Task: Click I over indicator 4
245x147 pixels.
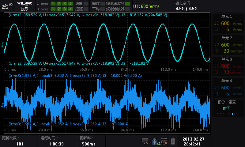Action: point(70,9)
